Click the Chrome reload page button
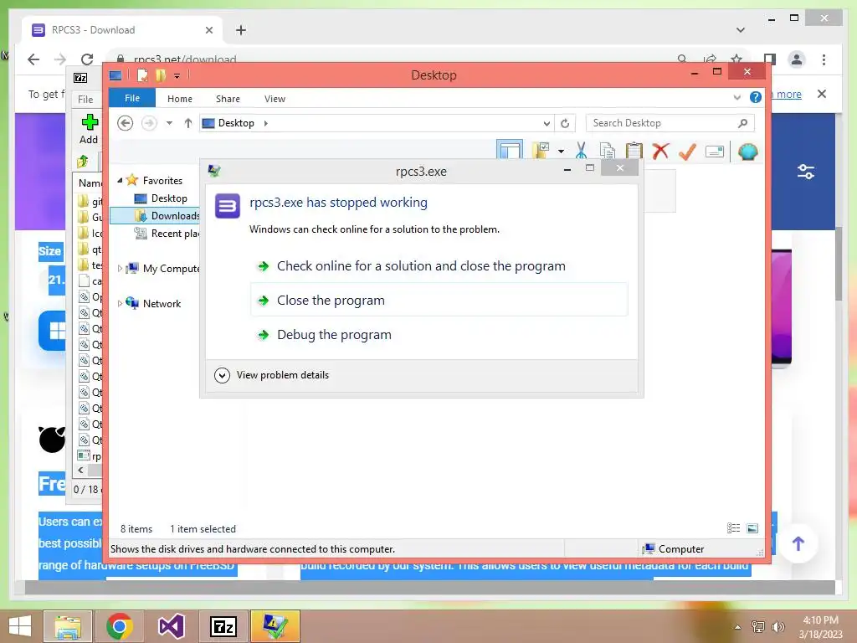The height and width of the screenshot is (643, 857). [87, 59]
